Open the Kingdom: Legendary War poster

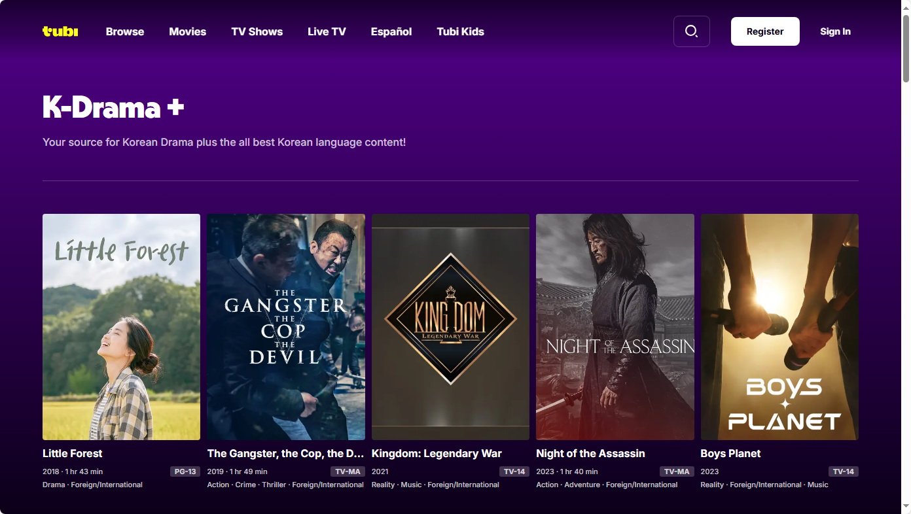coord(450,327)
